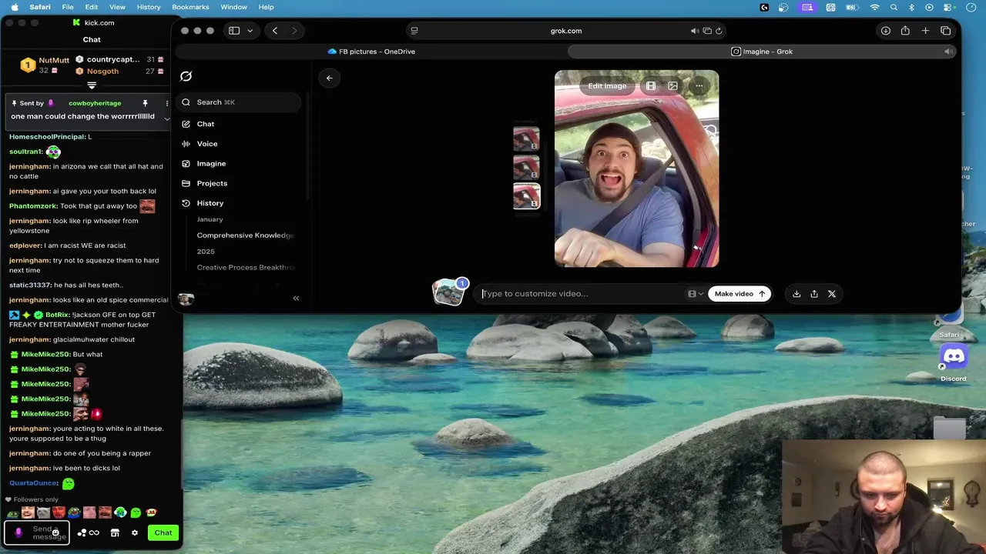Switch to 'Imagine - Grok' tab
Viewport: 986px width, 554px height.
762,52
